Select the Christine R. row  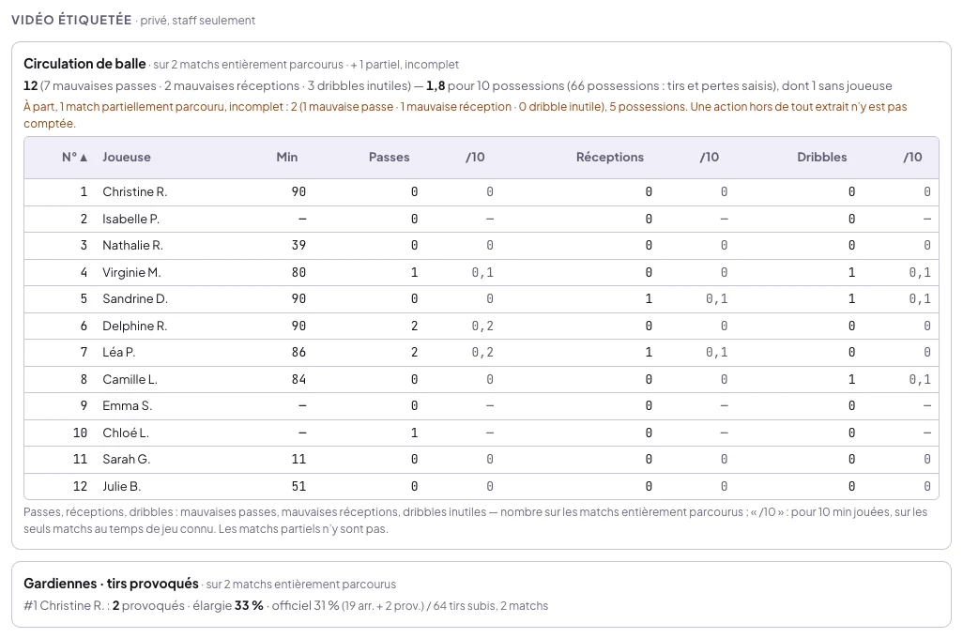tap(481, 192)
